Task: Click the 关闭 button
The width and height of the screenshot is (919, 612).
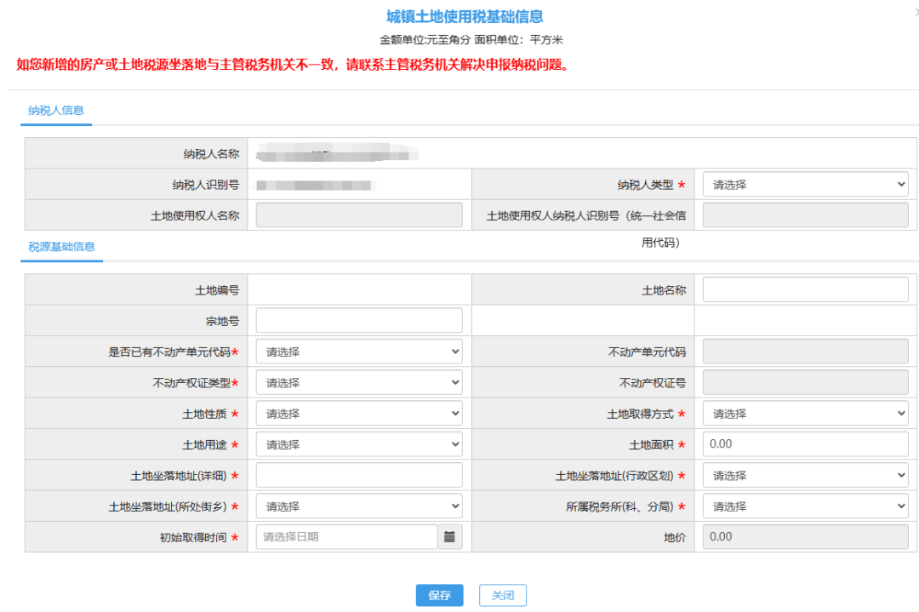Action: [x=503, y=595]
